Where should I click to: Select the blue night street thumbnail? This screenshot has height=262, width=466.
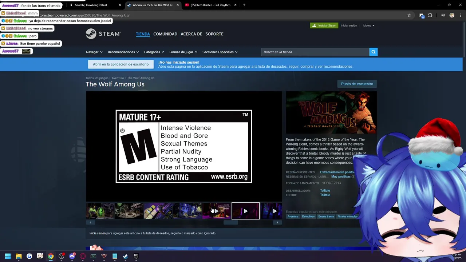coord(187,211)
